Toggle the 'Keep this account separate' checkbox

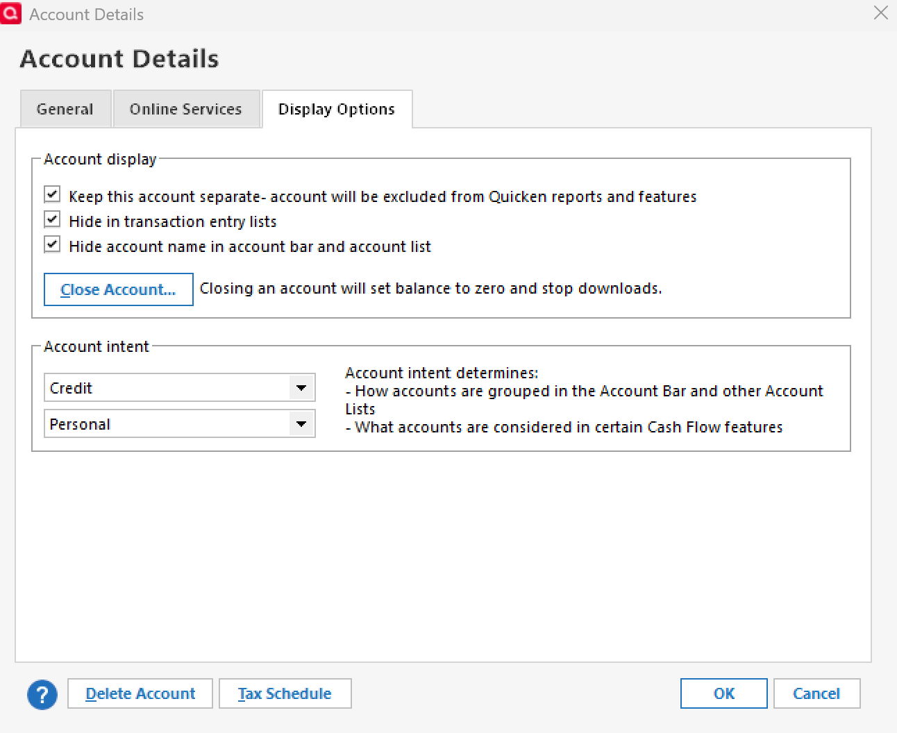point(52,194)
